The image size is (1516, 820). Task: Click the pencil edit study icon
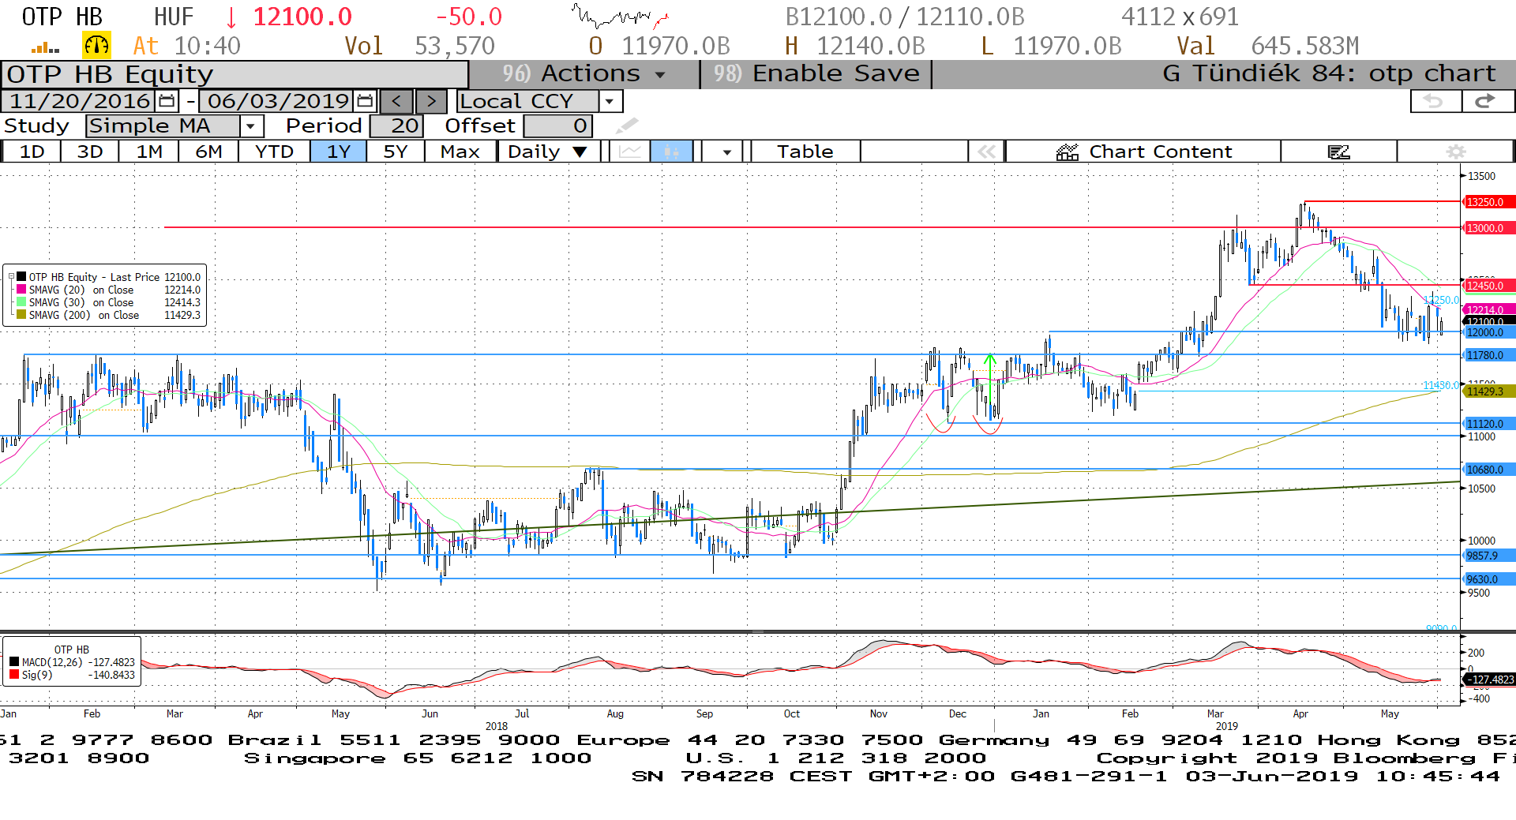(x=627, y=125)
